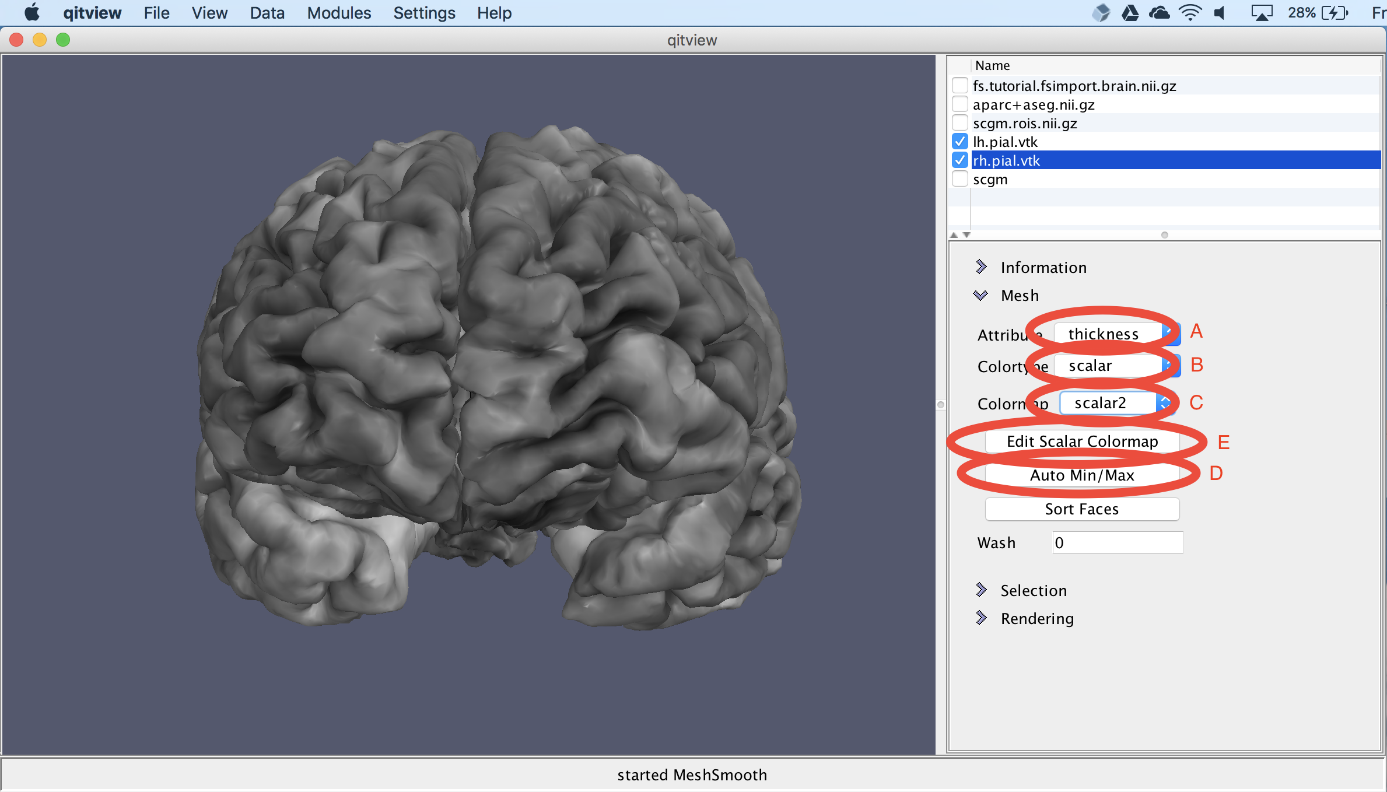The width and height of the screenshot is (1387, 792).
Task: Open the AirPlay display icon
Action: pyautogui.click(x=1261, y=13)
